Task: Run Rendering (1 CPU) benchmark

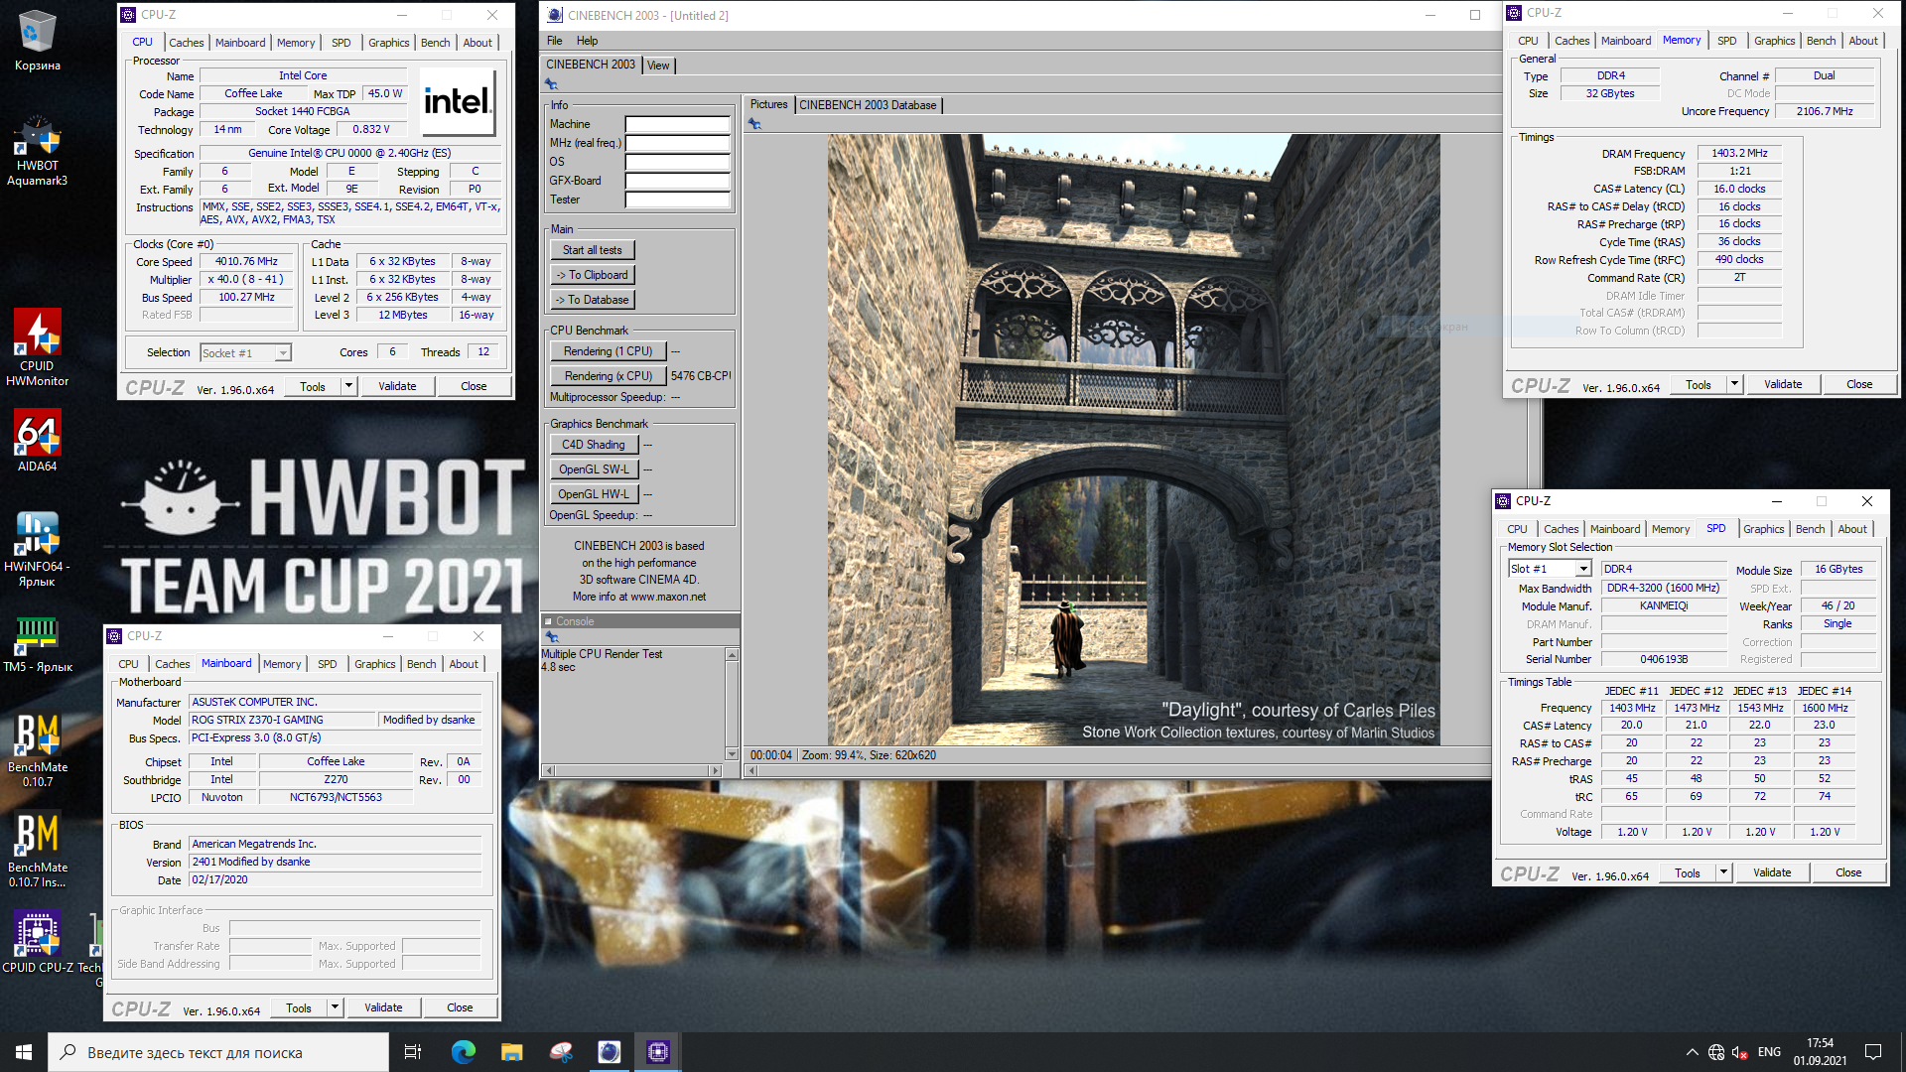Action: point(608,351)
